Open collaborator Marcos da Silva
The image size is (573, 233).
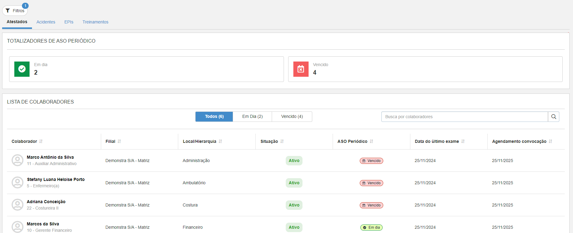coord(43,224)
